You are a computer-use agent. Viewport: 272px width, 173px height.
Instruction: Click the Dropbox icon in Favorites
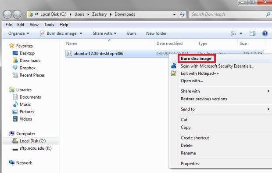pos(15,68)
